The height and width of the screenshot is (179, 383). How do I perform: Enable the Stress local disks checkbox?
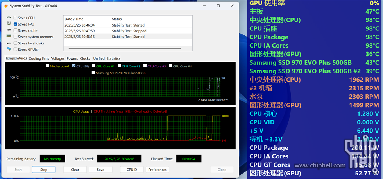tap(15, 43)
